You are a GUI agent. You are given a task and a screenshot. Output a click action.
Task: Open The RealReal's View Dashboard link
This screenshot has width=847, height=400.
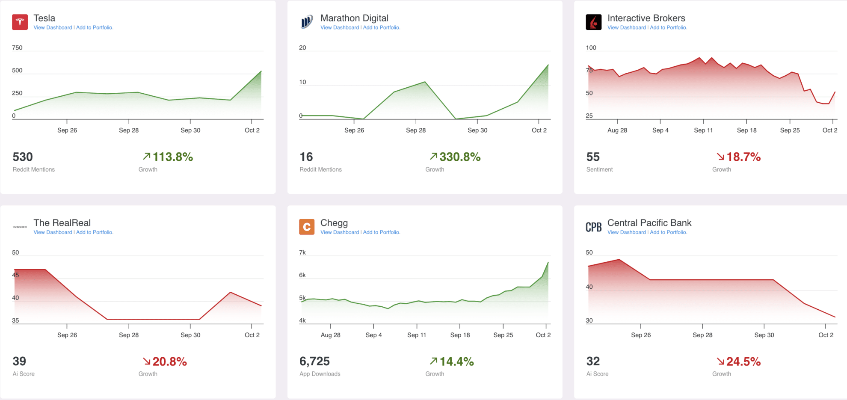(53, 232)
